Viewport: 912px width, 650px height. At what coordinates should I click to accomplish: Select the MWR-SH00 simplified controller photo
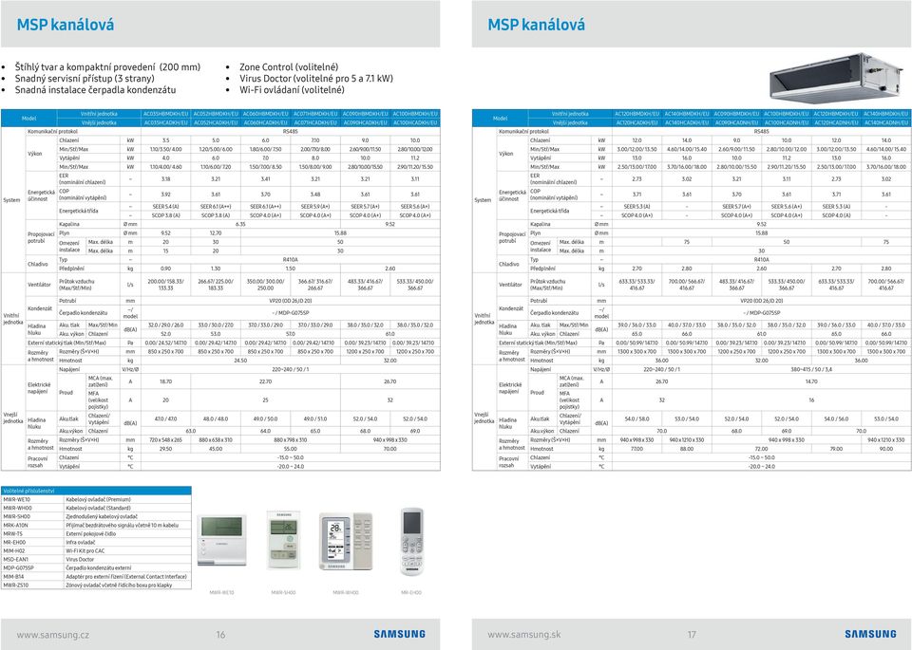[283, 540]
